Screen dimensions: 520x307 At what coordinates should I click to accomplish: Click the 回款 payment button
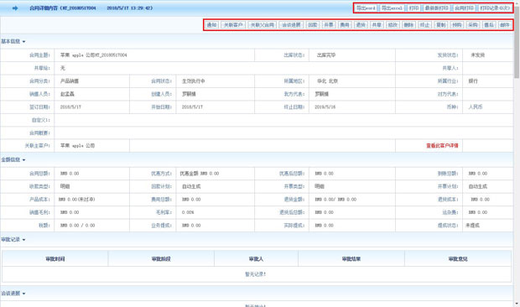[312, 25]
